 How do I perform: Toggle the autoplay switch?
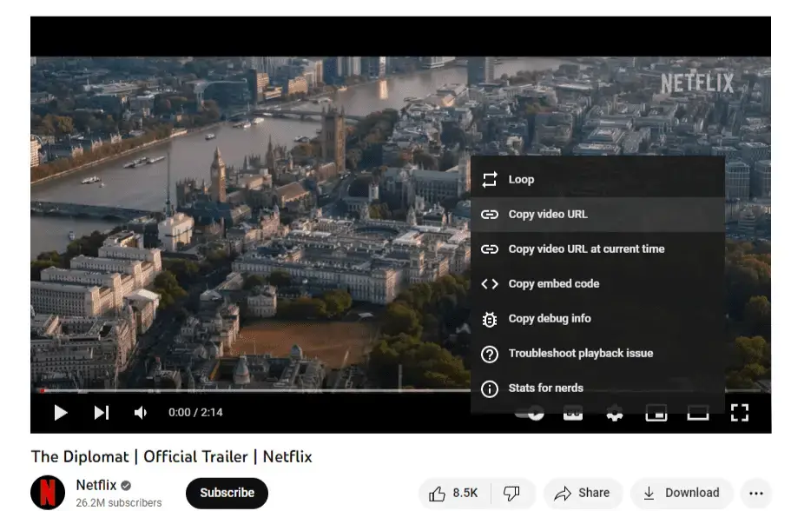tap(531, 413)
